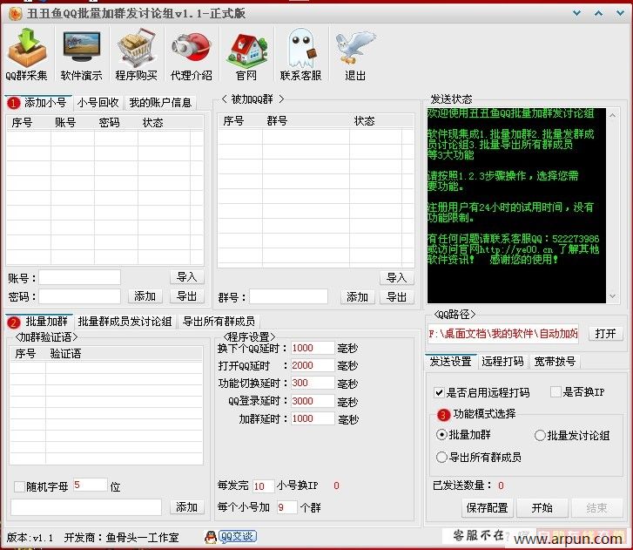Switch to the 小号回收 tab
The height and width of the screenshot is (550, 633).
click(98, 103)
